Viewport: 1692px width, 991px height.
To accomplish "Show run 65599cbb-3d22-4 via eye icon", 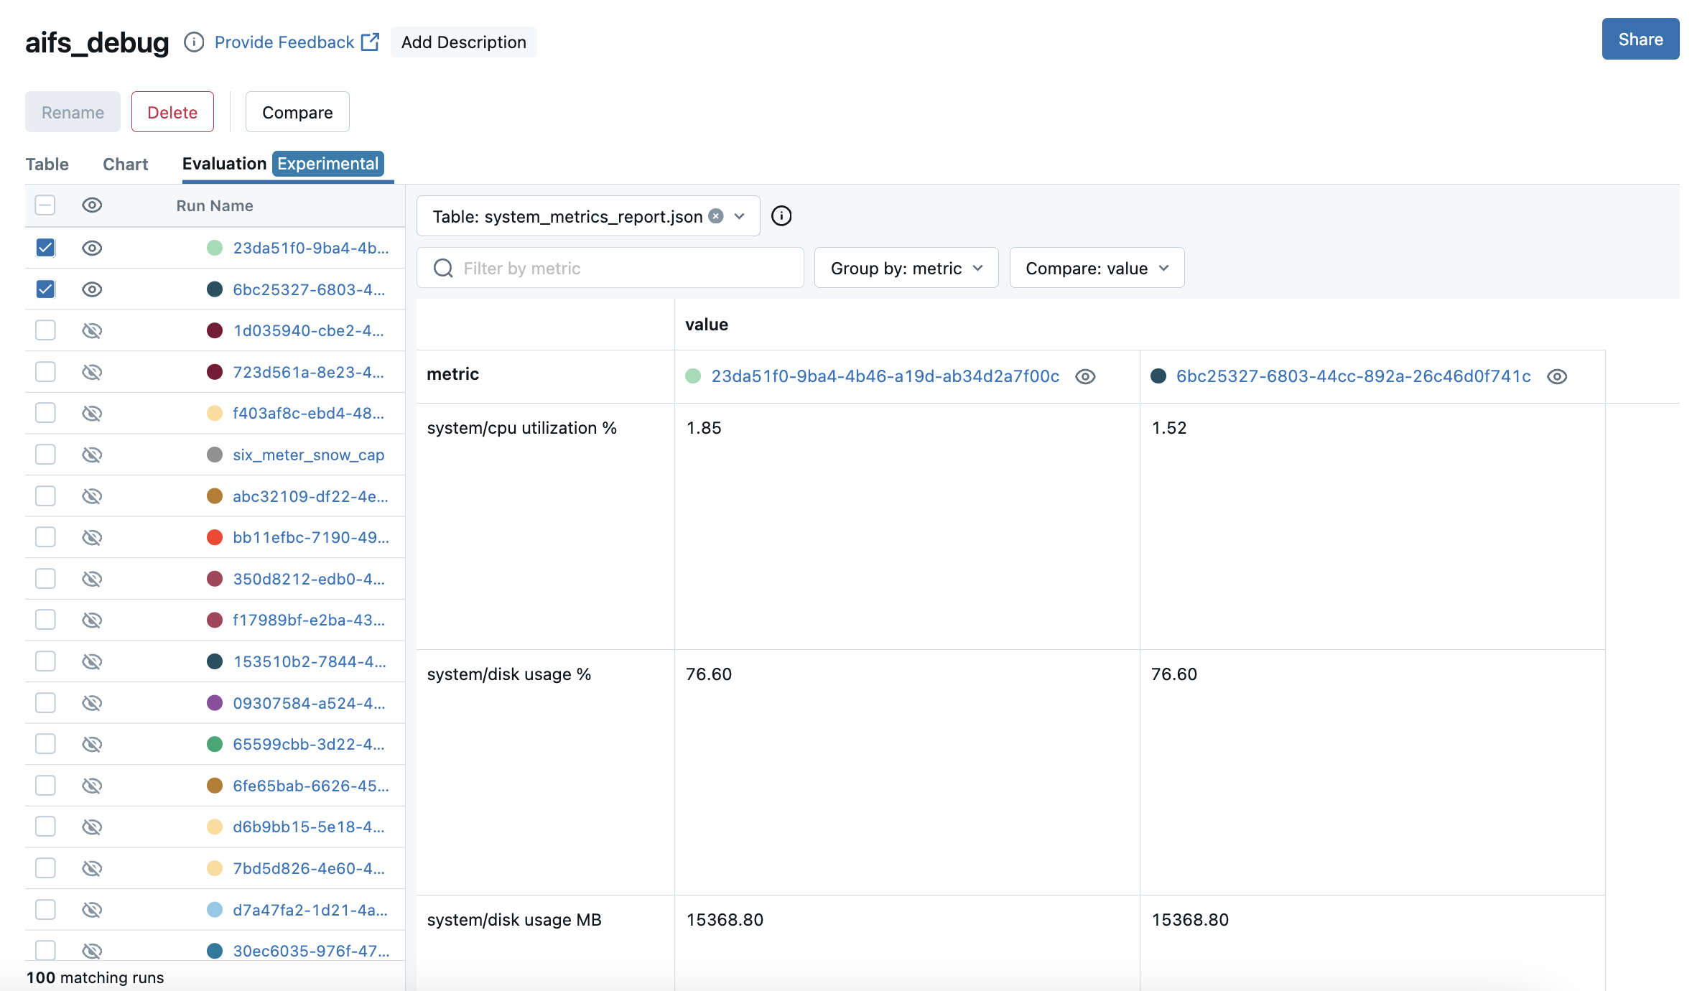I will coord(92,745).
